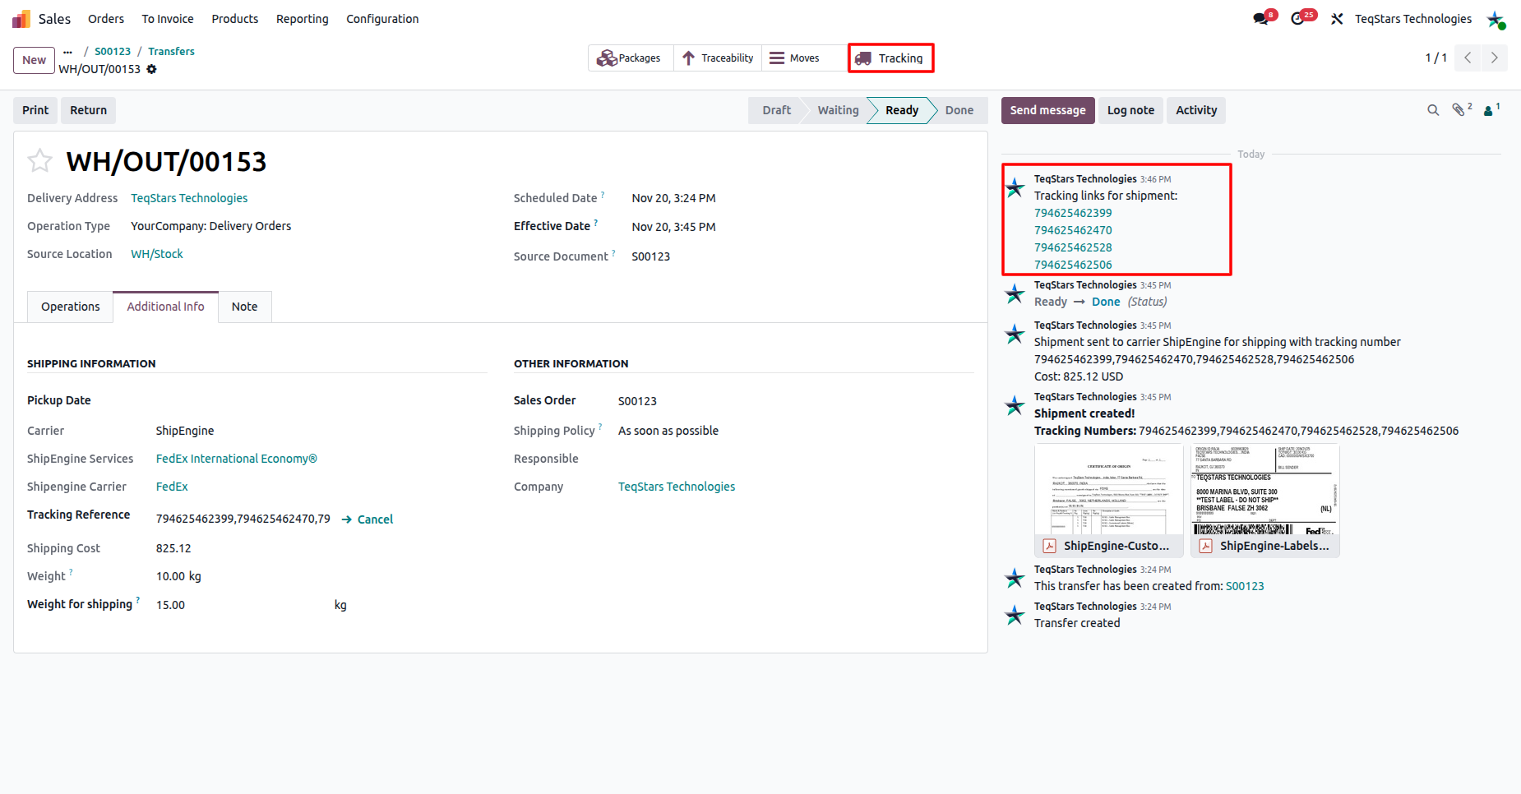Click the Log note button
This screenshot has width=1521, height=794.
pyautogui.click(x=1130, y=110)
